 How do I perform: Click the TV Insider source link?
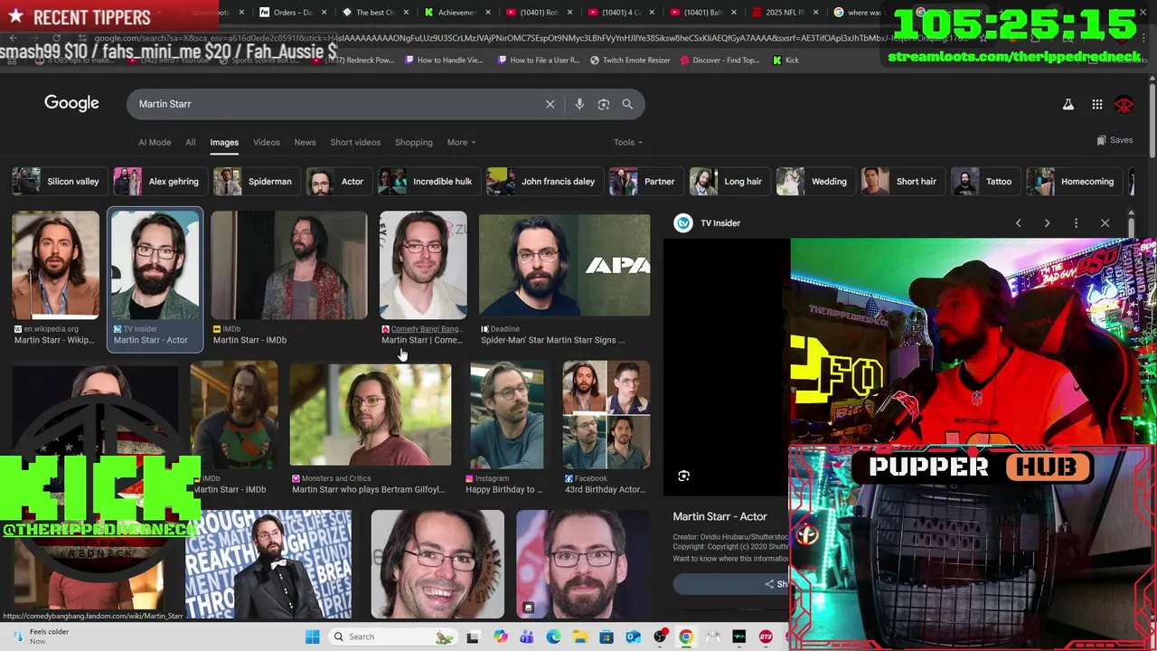(x=709, y=223)
